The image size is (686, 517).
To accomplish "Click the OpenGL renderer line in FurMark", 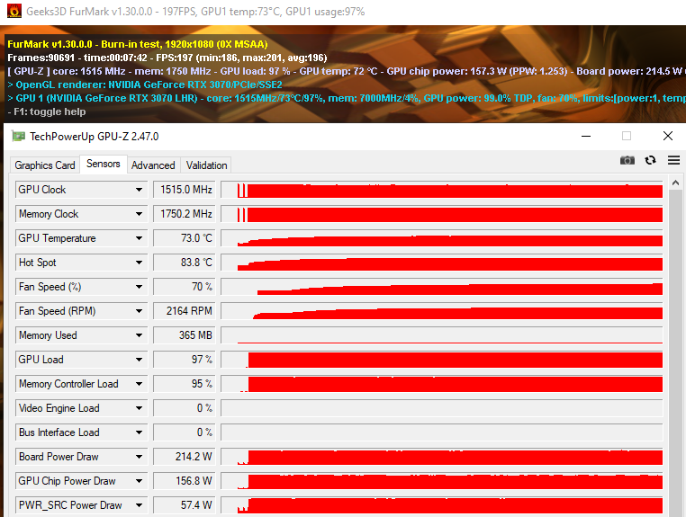I will (x=145, y=85).
